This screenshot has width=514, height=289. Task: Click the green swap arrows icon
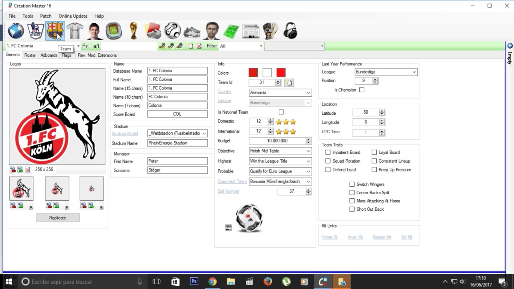click(x=85, y=46)
